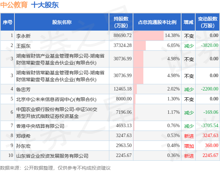The width and height of the screenshot is (220, 171).
Task: Click change value -3820.00
Action: coord(210,45)
